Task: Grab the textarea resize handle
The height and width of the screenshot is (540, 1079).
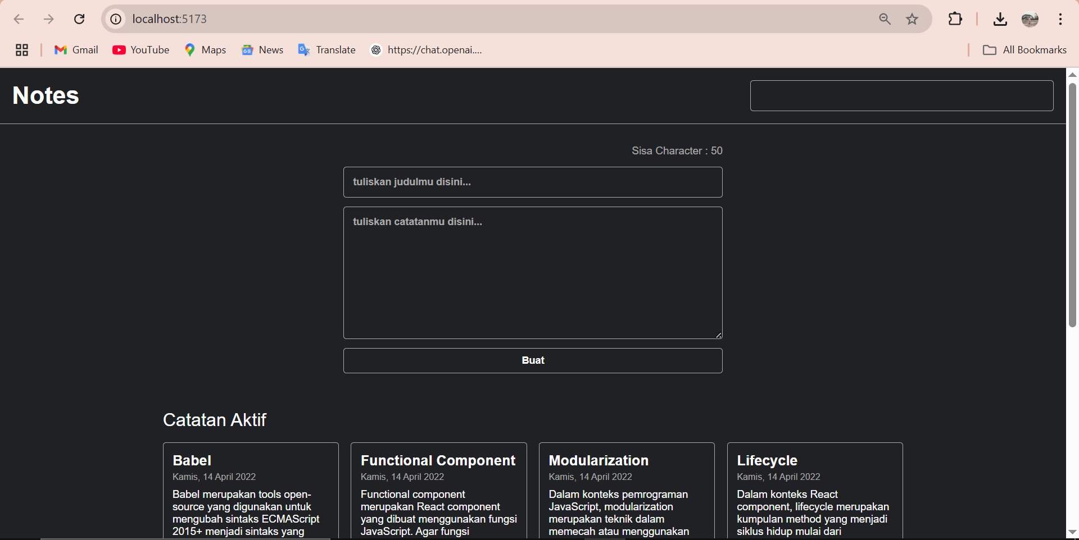Action: [x=718, y=335]
